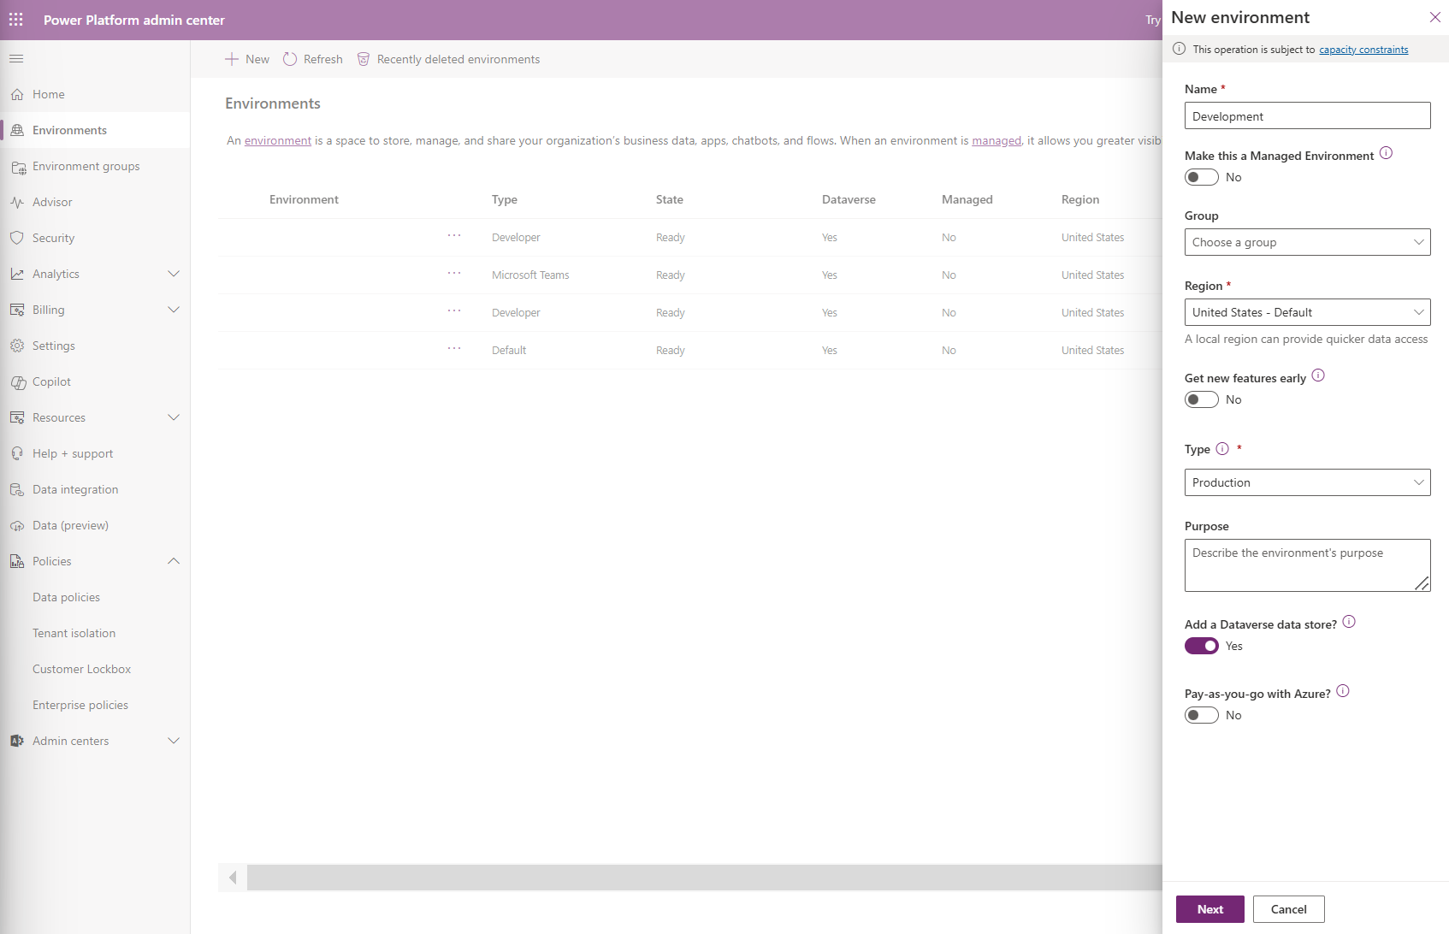Enable Make this a Managed Environment
Screen dimensions: 1449x934
tap(1201, 177)
